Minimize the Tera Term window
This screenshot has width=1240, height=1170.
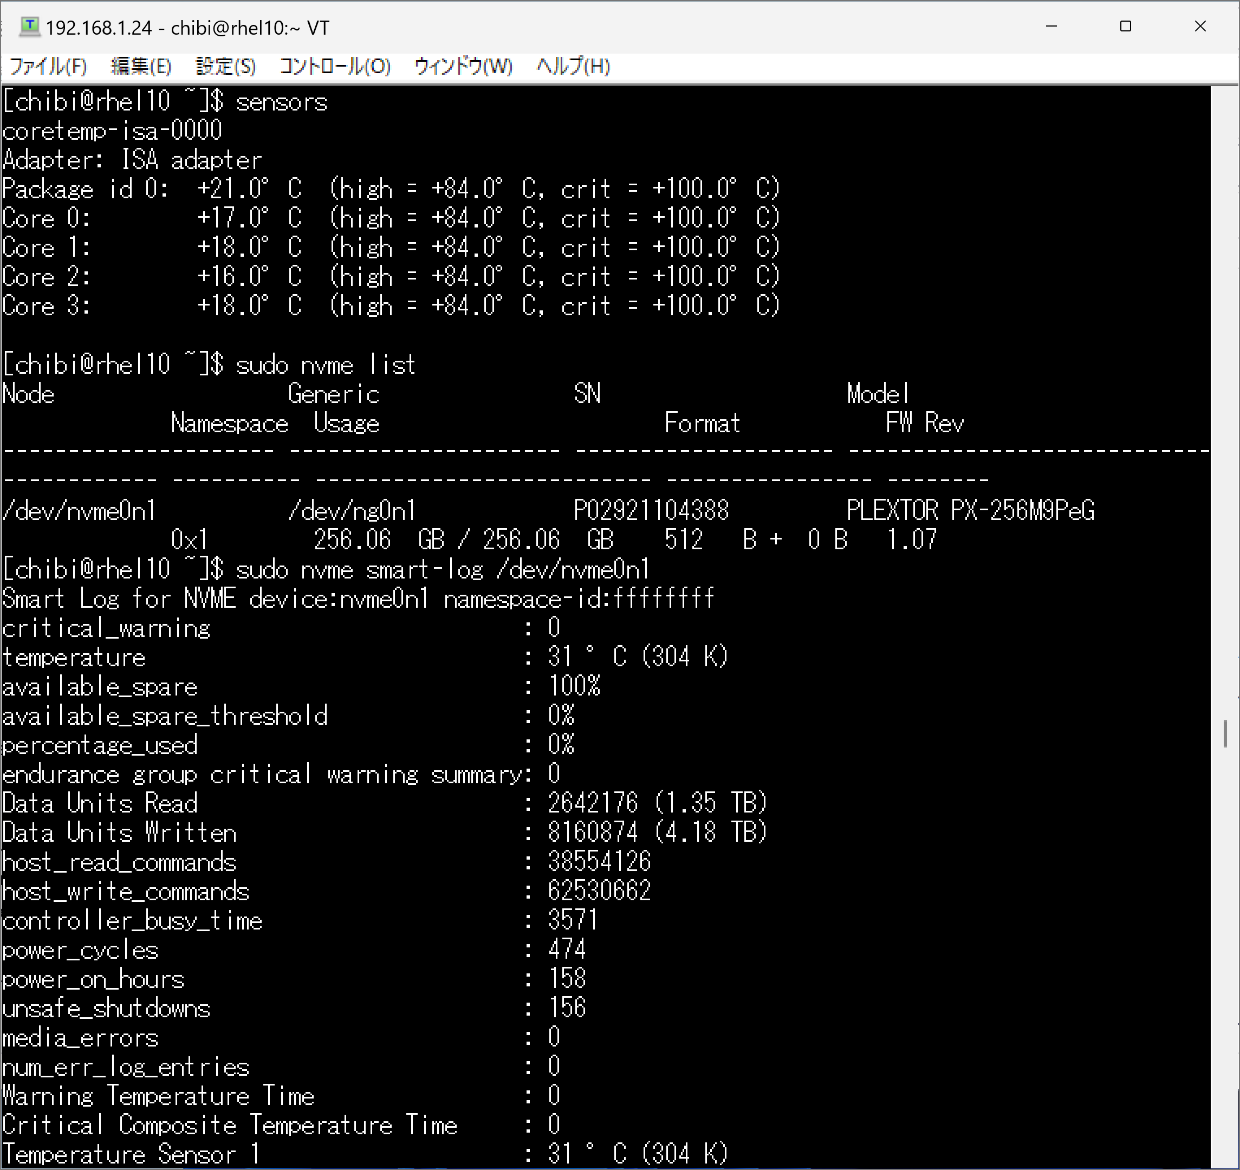coord(1051,27)
